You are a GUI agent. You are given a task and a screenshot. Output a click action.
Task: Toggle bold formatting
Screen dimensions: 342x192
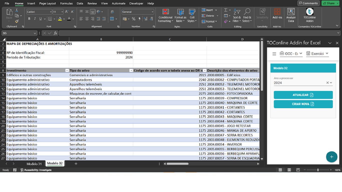coord(29,19)
